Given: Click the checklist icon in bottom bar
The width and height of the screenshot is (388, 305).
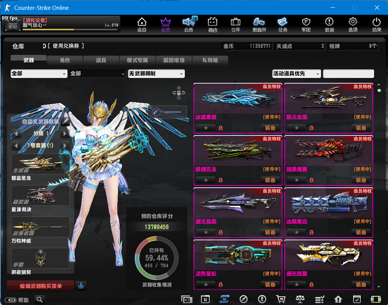Looking at the screenshot, I should [319, 299].
